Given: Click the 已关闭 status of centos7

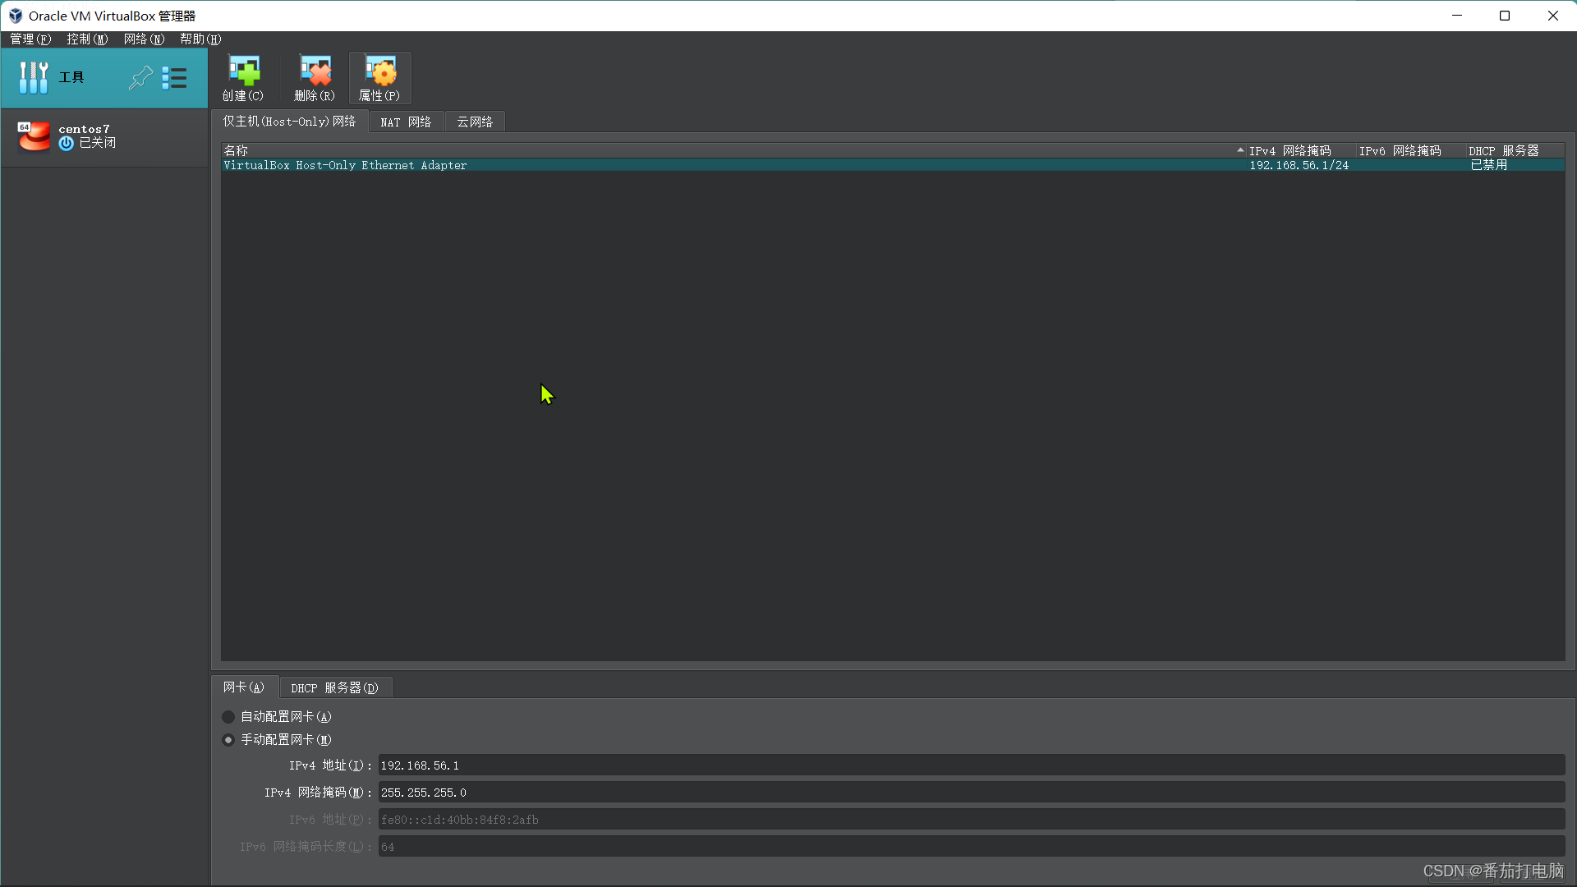Looking at the screenshot, I should pyautogui.click(x=97, y=143).
